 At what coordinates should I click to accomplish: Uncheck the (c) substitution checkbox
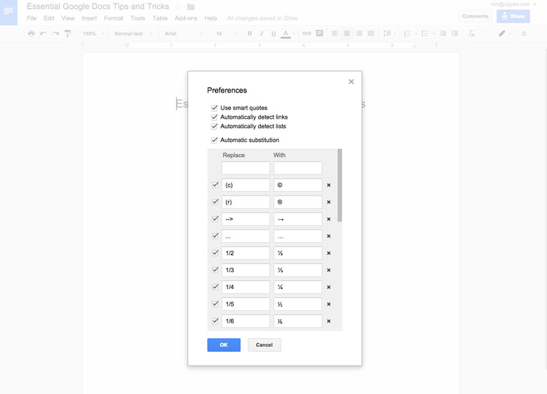click(215, 185)
